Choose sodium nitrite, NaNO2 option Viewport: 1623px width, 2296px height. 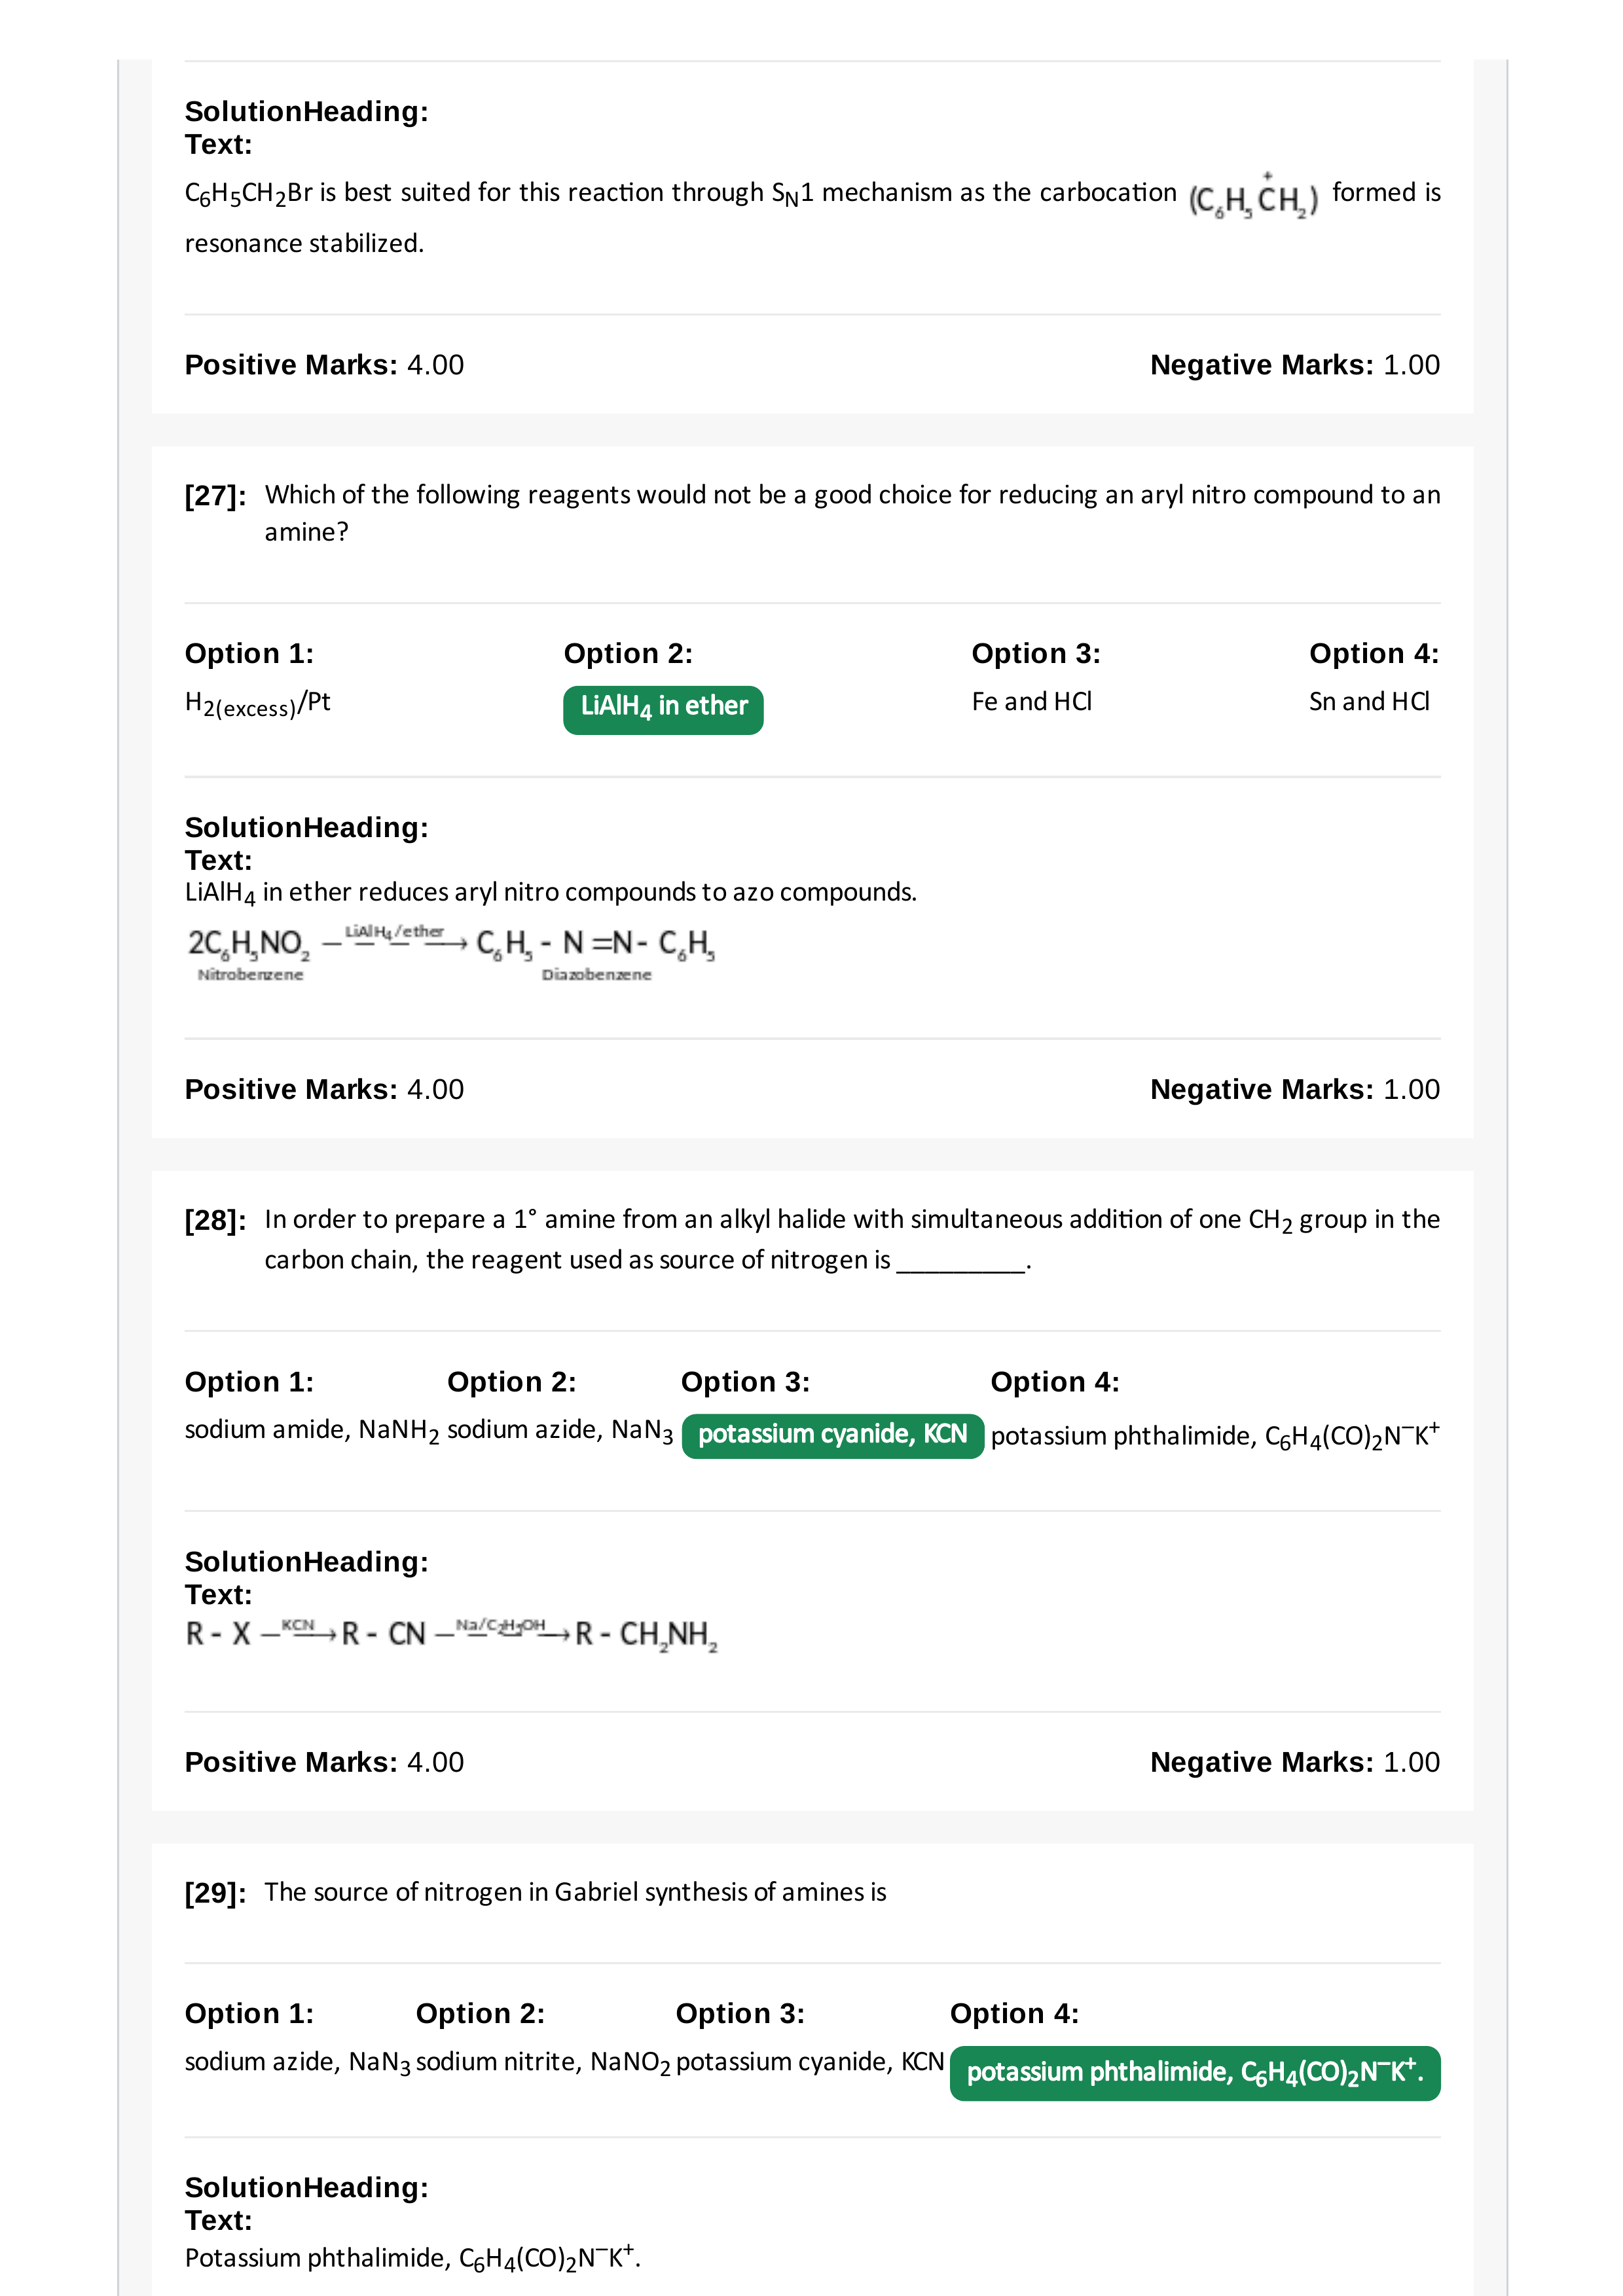point(543,2063)
